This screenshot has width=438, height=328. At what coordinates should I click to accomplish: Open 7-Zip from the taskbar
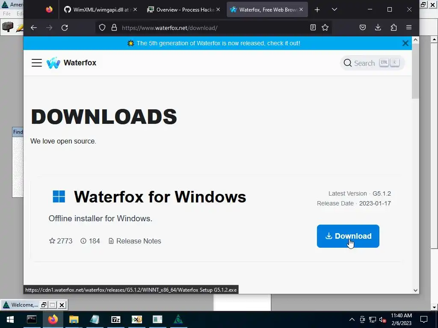point(115,319)
